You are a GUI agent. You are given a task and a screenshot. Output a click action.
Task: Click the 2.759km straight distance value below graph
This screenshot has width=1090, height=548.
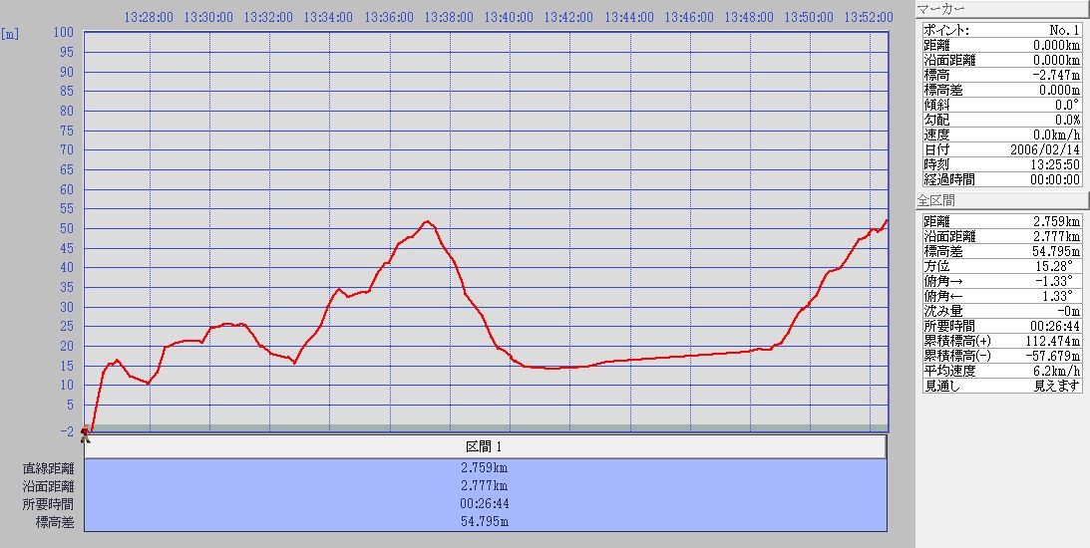485,468
